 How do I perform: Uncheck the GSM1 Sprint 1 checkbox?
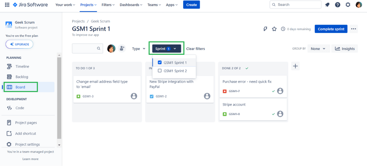coord(160,62)
